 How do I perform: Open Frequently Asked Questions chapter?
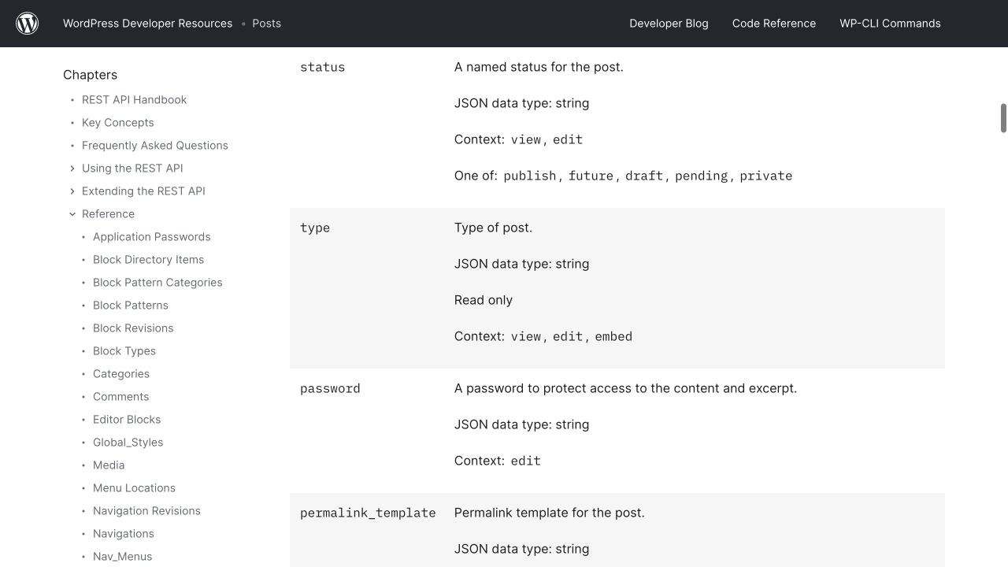(x=154, y=146)
